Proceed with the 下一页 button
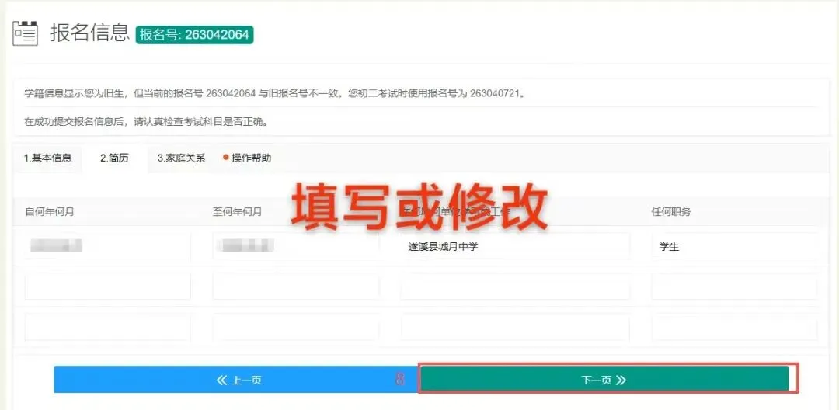 [604, 380]
